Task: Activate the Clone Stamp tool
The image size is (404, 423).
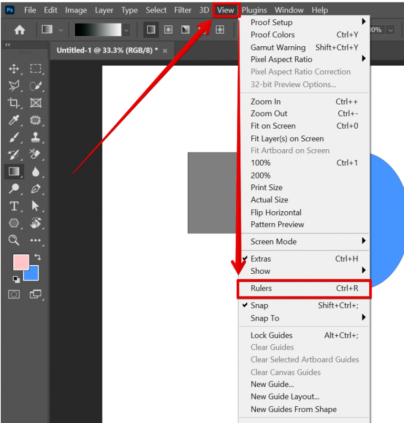Action: click(x=36, y=137)
